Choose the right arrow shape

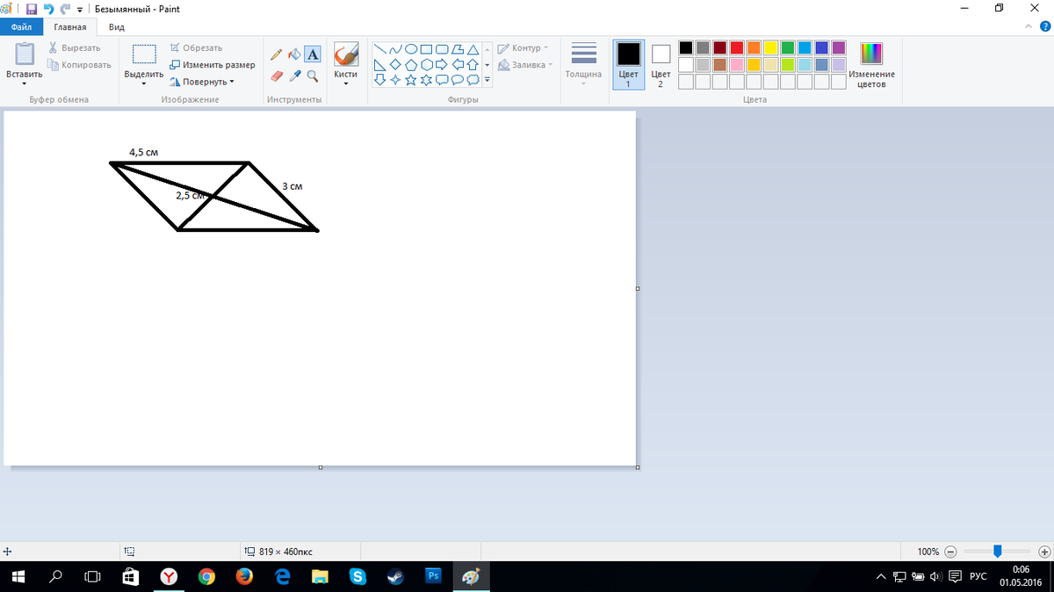pyautogui.click(x=442, y=64)
